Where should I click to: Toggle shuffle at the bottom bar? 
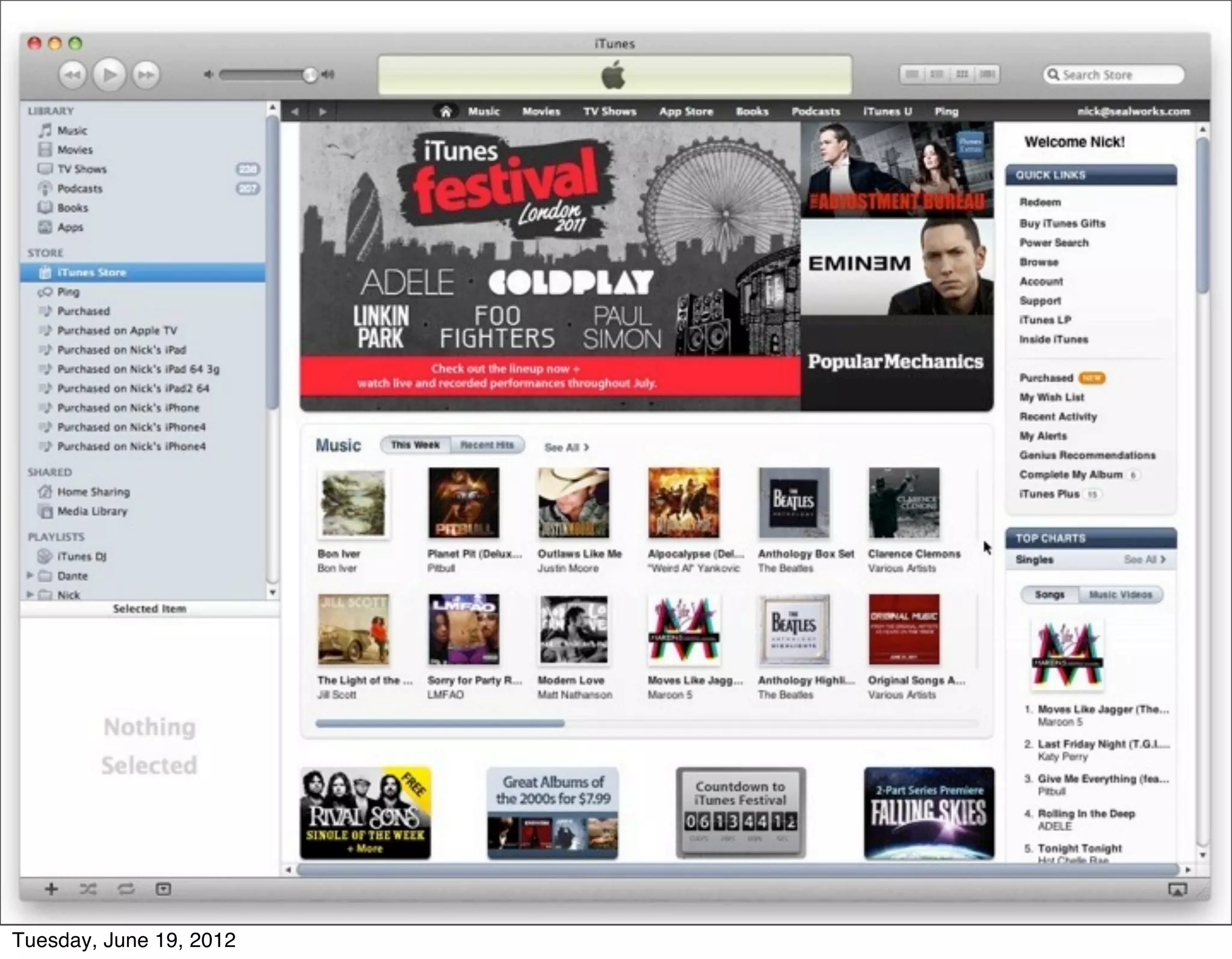tap(88, 889)
